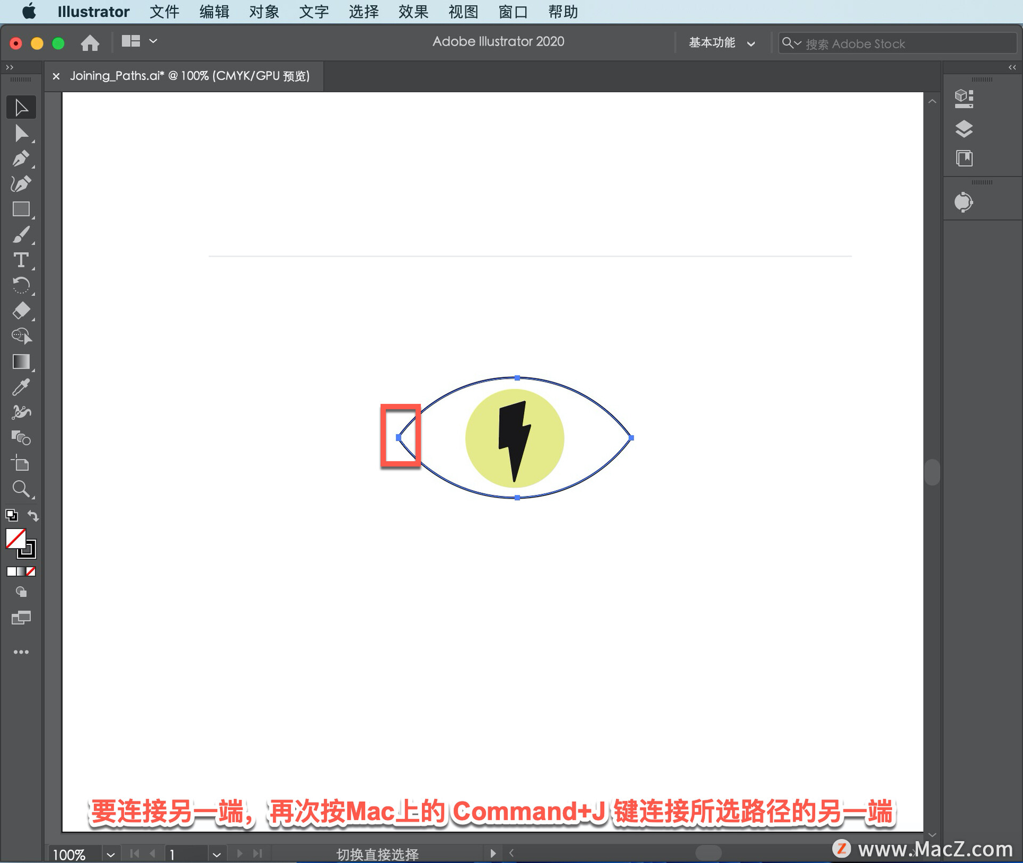Viewport: 1023px width, 863px height.
Task: Expand the 100% zoom level dropdown
Action: [x=110, y=854]
